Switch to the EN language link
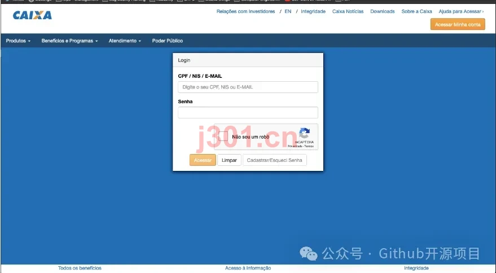496x273 pixels. pos(288,11)
